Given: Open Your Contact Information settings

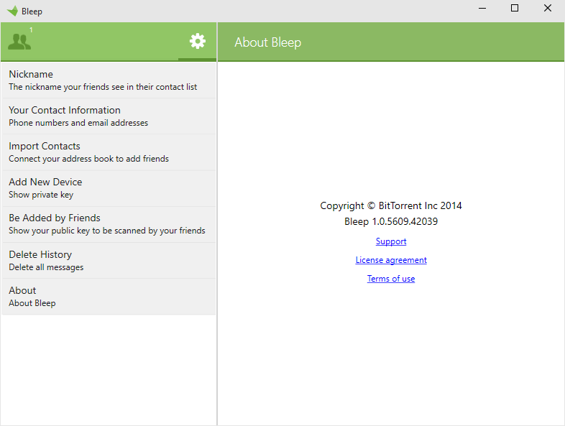Looking at the screenshot, I should (109, 116).
